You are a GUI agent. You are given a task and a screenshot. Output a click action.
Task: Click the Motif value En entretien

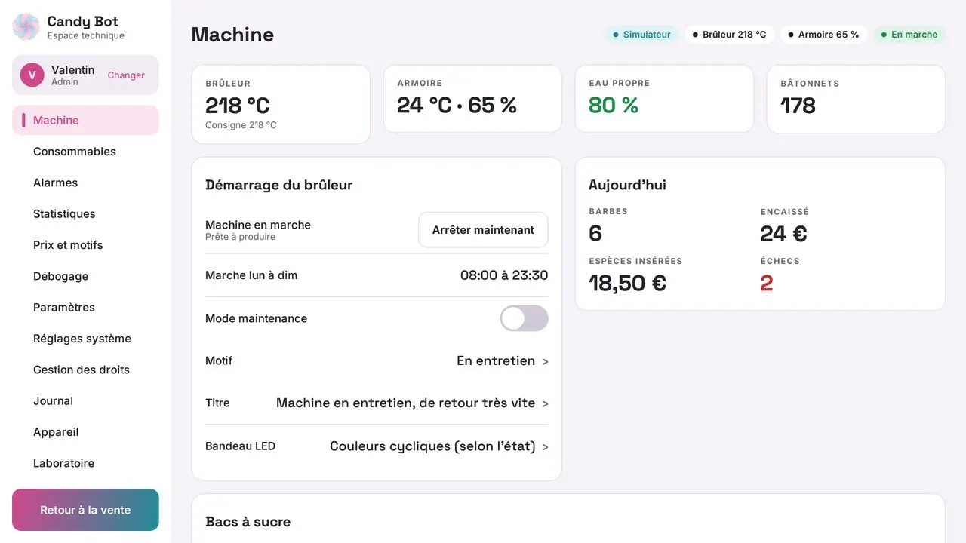pyautogui.click(x=496, y=361)
